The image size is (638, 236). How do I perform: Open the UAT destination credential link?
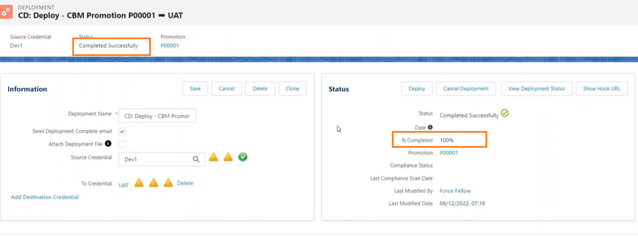[124, 185]
